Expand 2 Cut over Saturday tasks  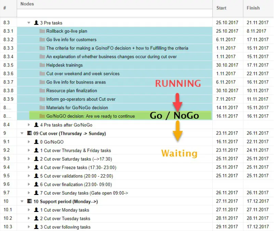pos(29,159)
